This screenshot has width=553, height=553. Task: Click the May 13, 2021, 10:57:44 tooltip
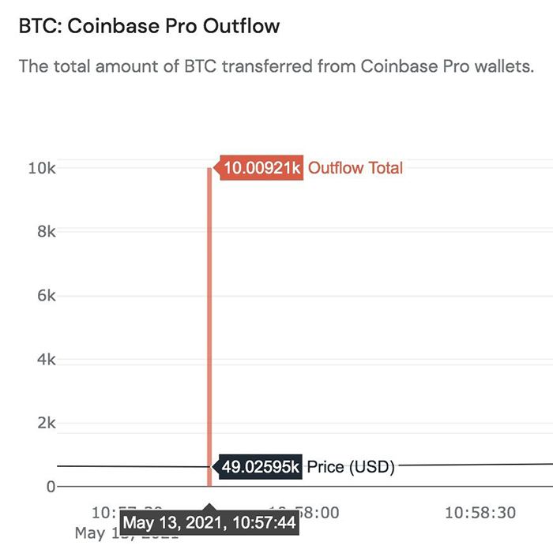click(x=210, y=523)
